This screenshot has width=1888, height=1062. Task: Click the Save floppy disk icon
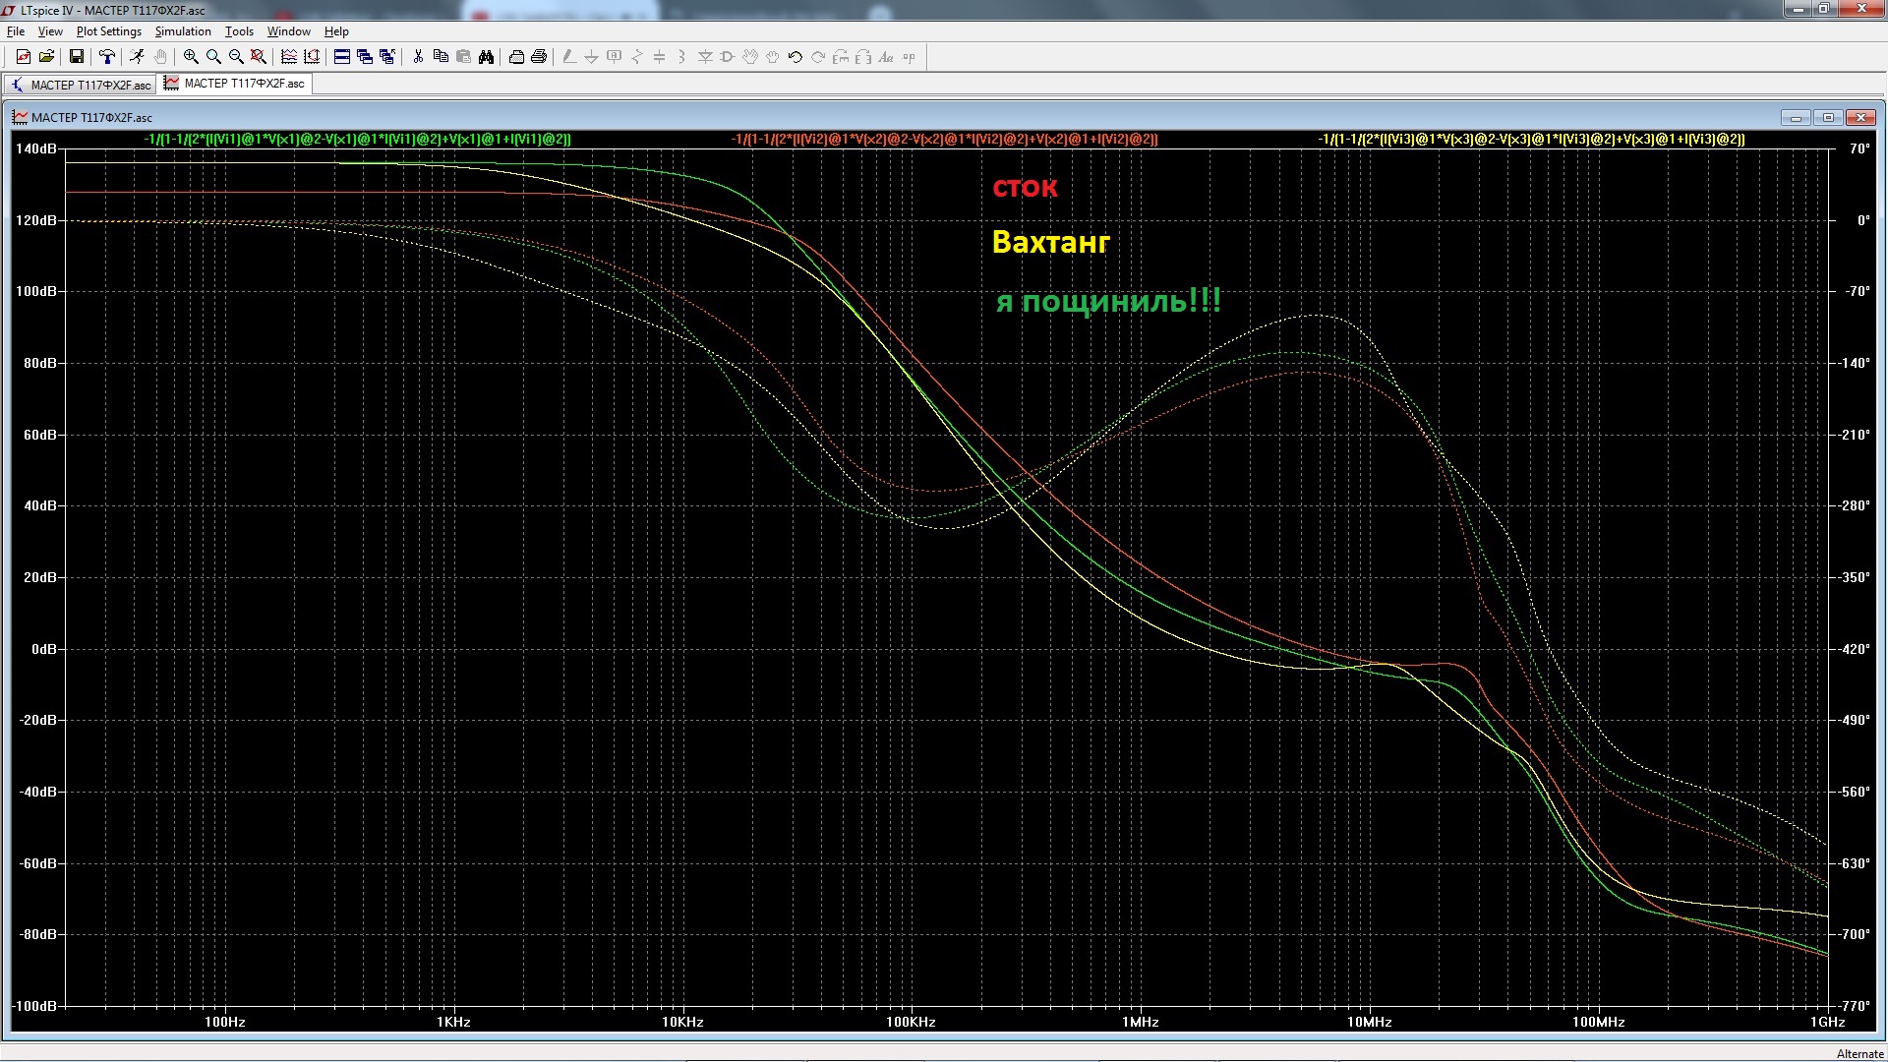pyautogui.click(x=76, y=57)
